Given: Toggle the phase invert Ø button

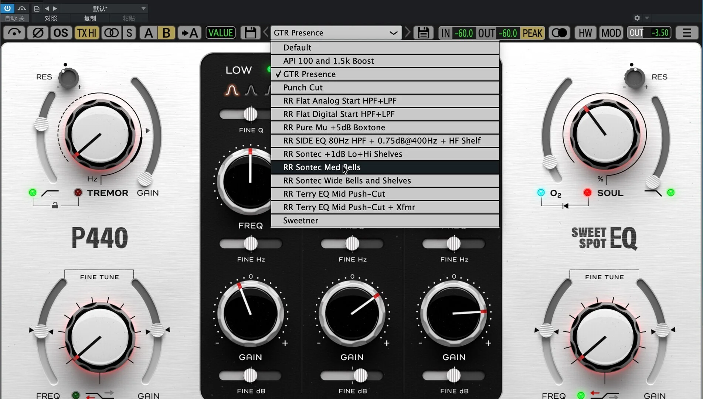Looking at the screenshot, I should coord(38,33).
